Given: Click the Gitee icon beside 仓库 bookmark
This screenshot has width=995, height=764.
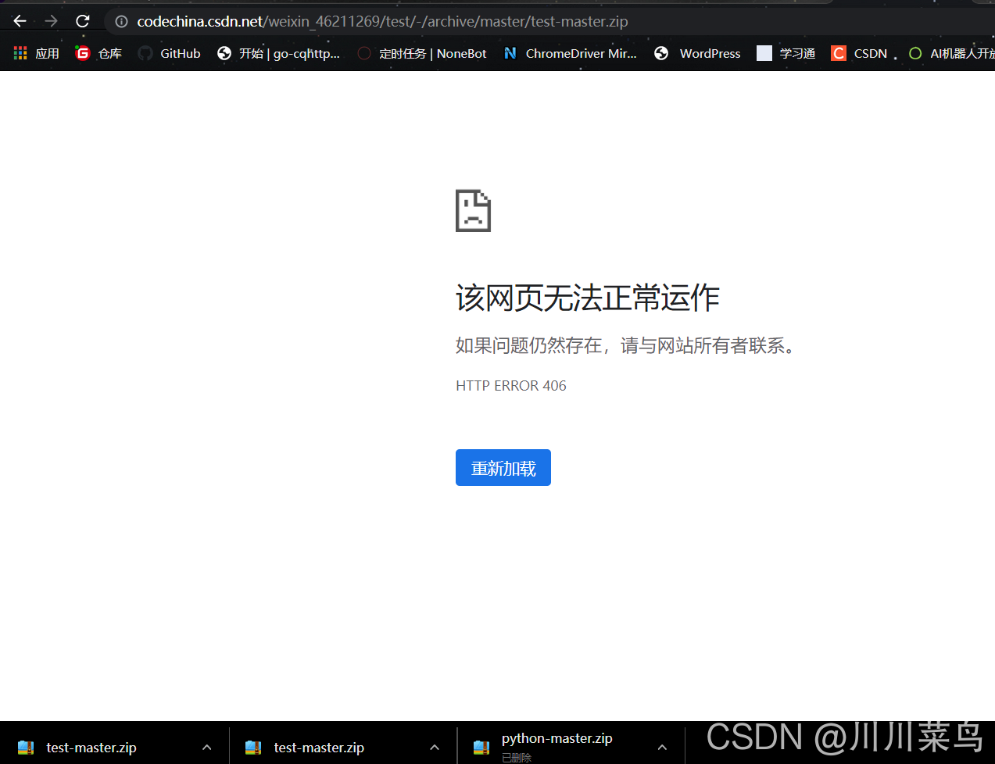Looking at the screenshot, I should click(x=82, y=52).
